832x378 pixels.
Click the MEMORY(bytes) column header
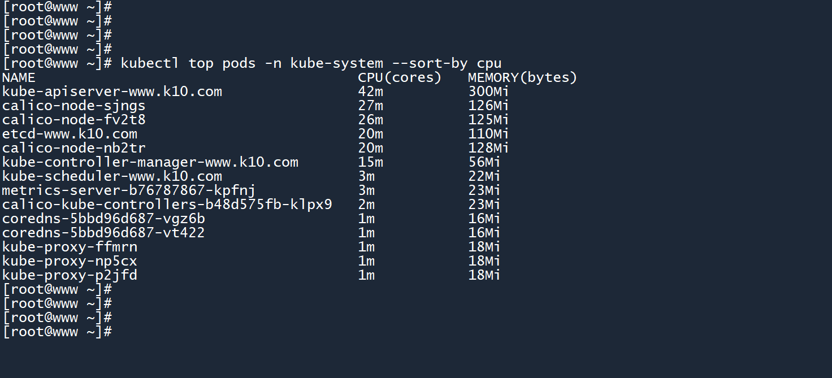coord(522,77)
